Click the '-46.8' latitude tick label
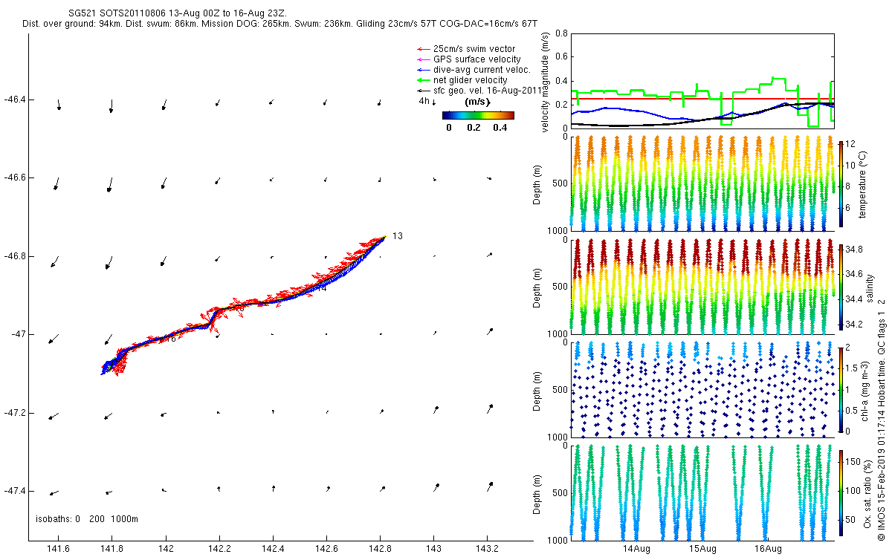This screenshot has height=557, width=892. click(x=15, y=256)
